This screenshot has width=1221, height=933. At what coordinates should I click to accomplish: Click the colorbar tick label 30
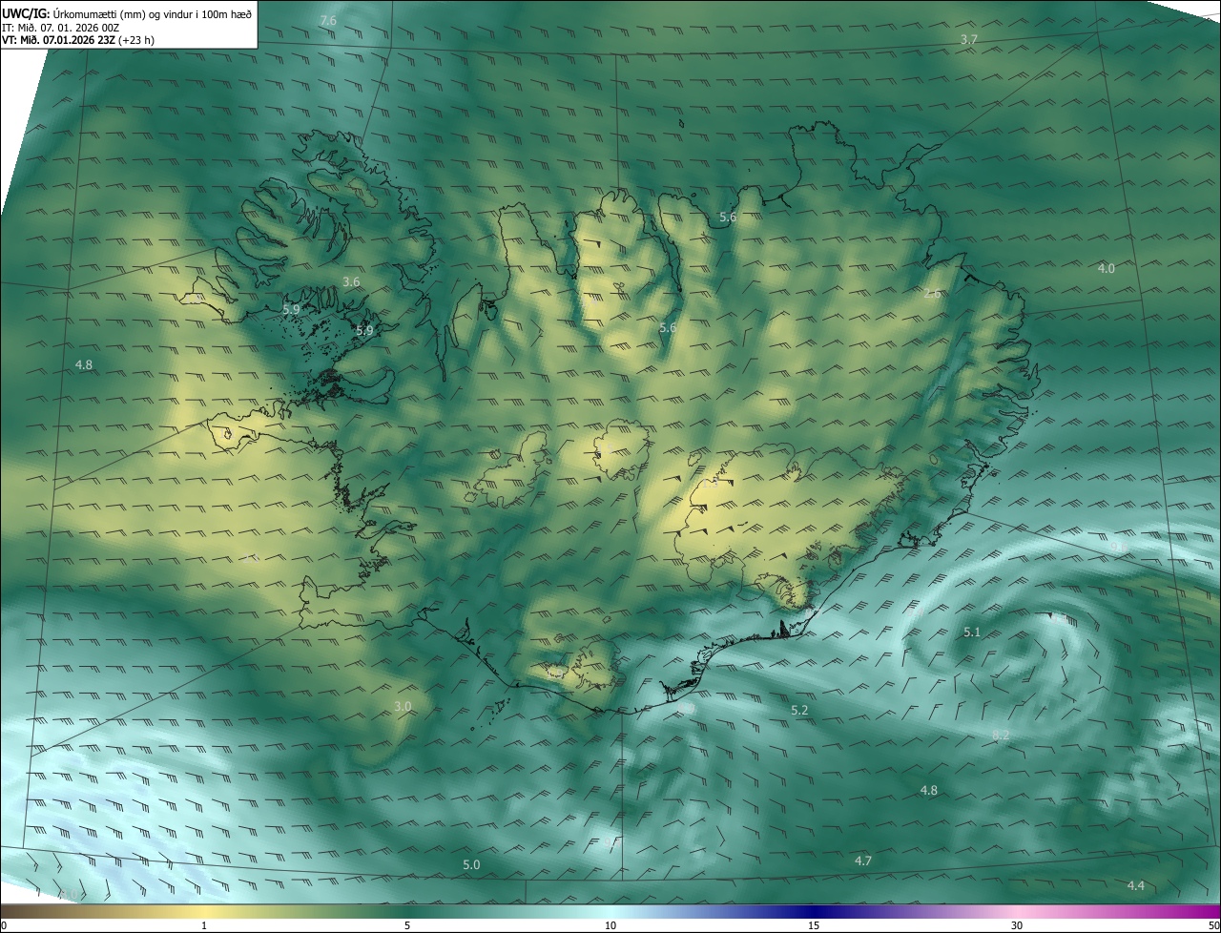pyautogui.click(x=1017, y=925)
